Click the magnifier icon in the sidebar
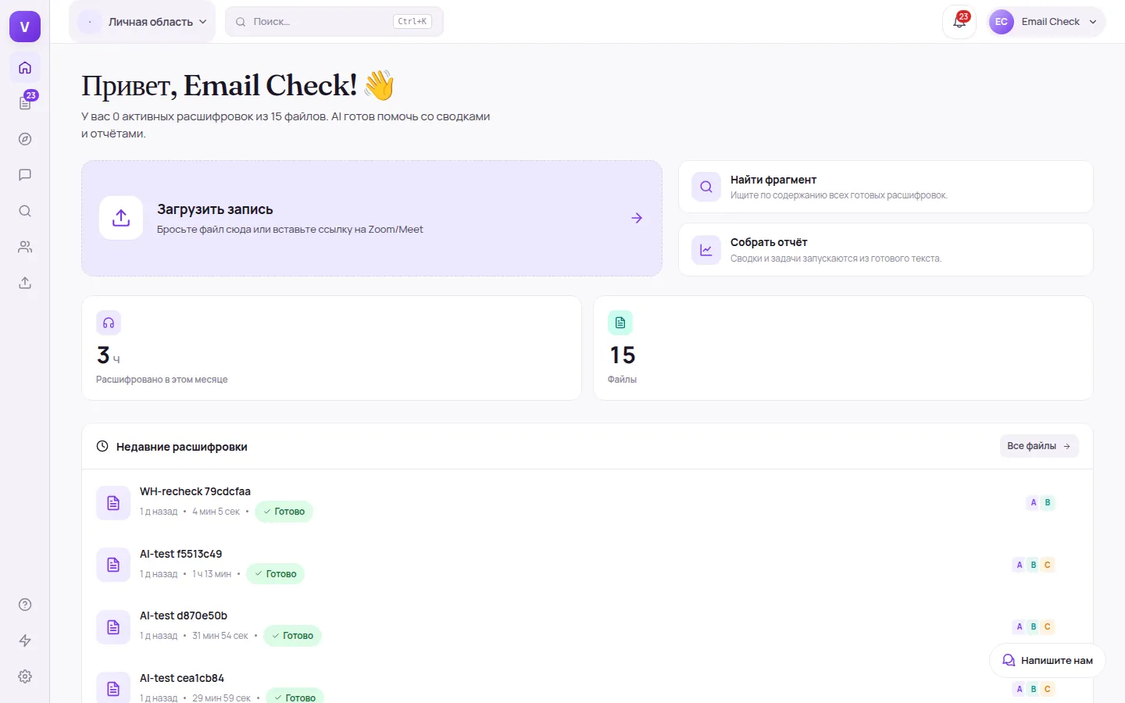 coord(25,211)
